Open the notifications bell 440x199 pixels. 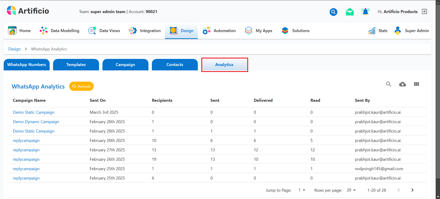click(x=365, y=11)
